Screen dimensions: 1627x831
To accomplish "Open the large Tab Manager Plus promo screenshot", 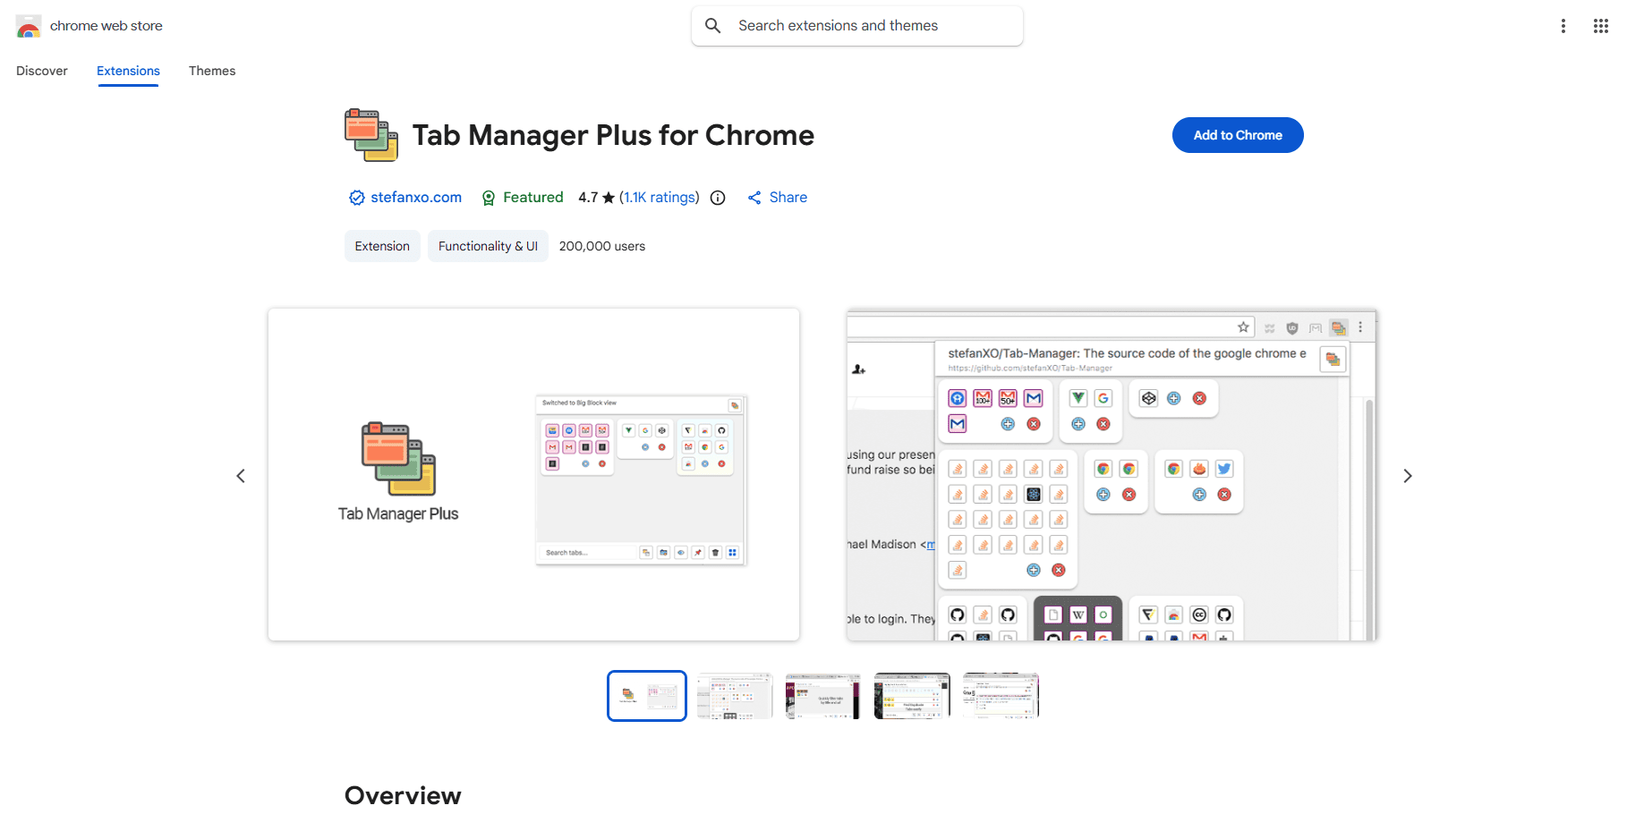I will coord(533,475).
